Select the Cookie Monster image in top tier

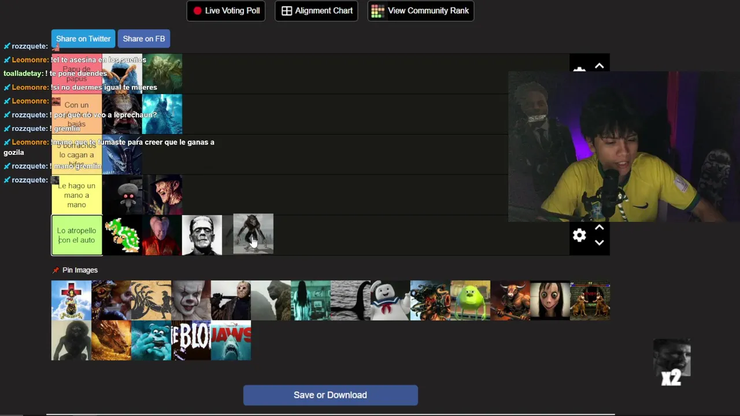(x=122, y=73)
